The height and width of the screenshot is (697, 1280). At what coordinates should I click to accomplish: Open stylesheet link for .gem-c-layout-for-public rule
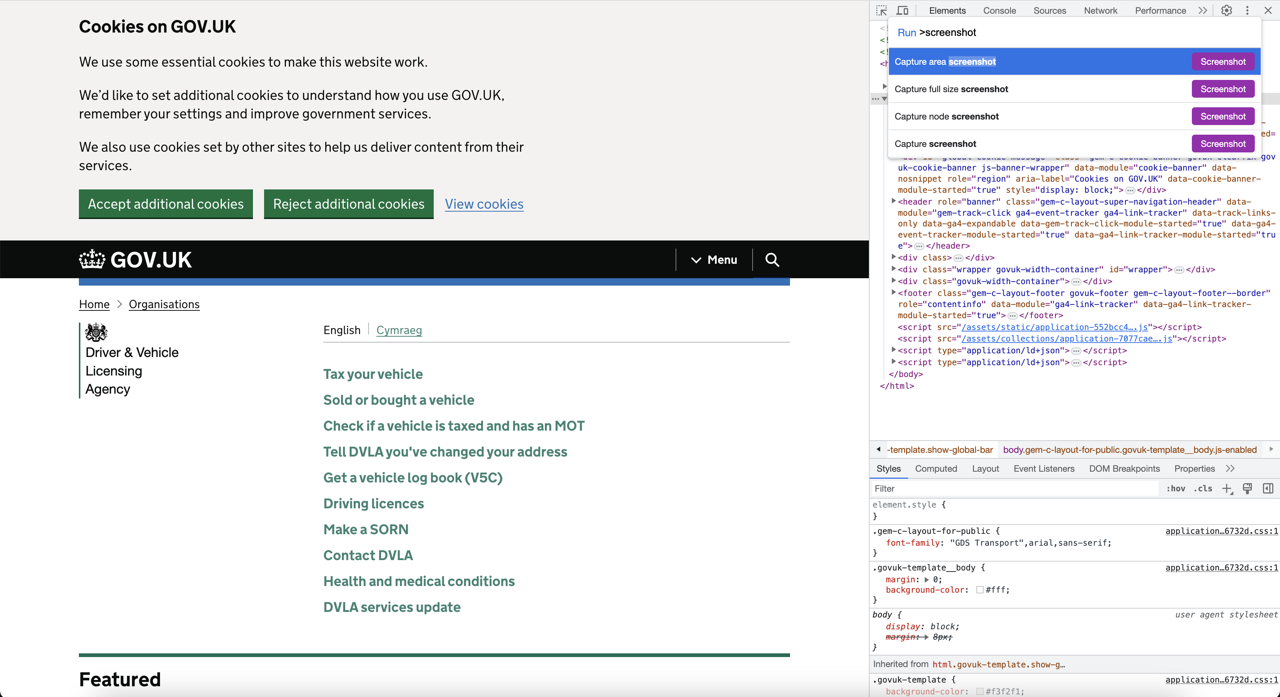coord(1221,531)
